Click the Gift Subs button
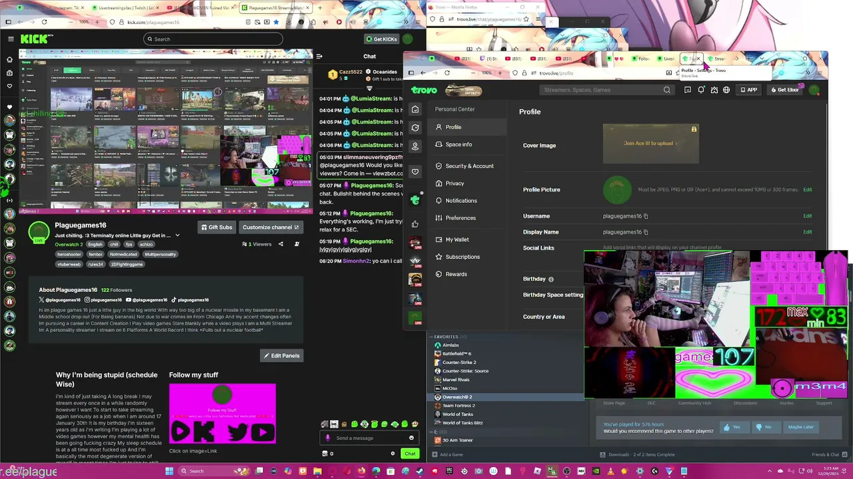Viewport: 853px width, 479px height. click(x=217, y=228)
